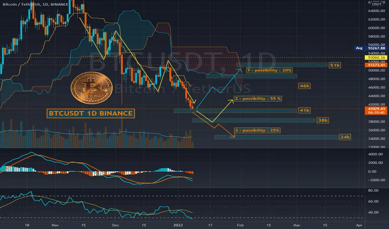Click the 46000.00 price axis value
389x229 pixels.
(x=376, y=87)
